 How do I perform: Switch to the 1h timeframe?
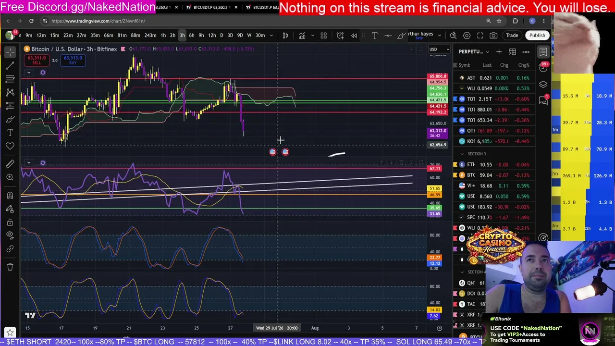coord(163,35)
